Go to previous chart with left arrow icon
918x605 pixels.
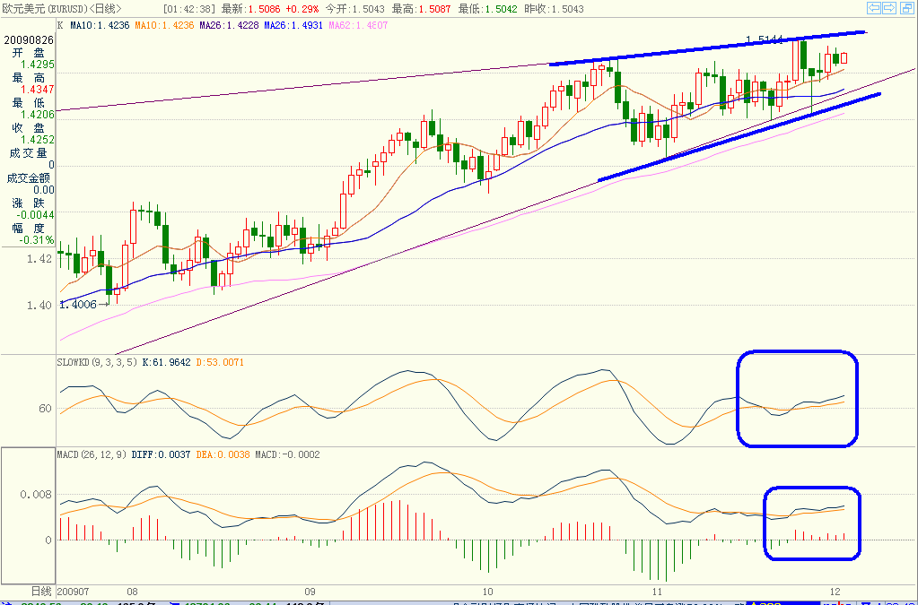coord(873,8)
